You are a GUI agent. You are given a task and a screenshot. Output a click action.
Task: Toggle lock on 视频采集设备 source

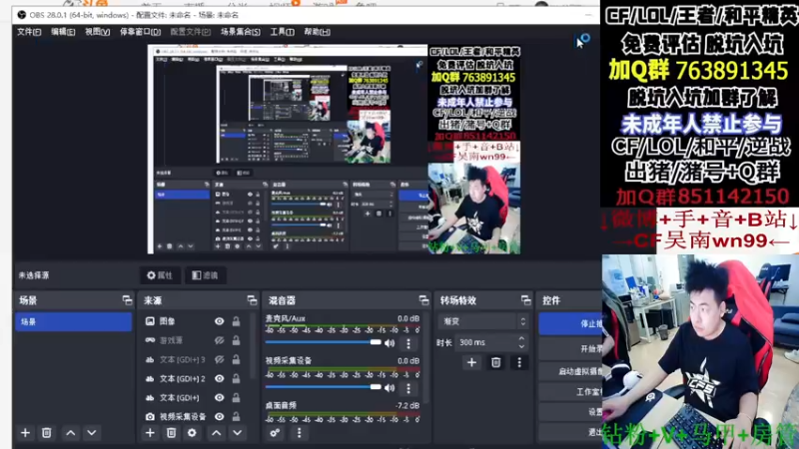236,416
